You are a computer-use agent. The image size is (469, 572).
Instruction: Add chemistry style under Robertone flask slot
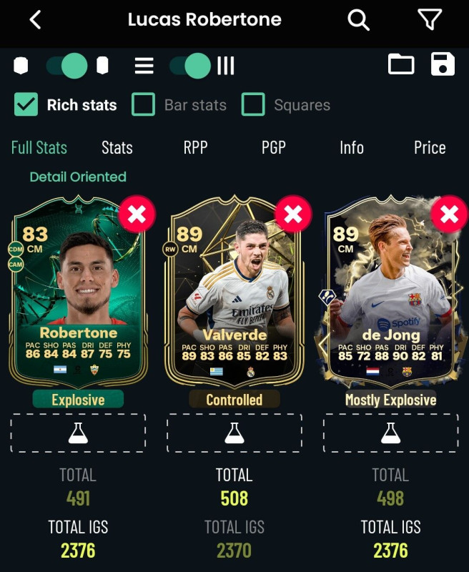(x=78, y=433)
